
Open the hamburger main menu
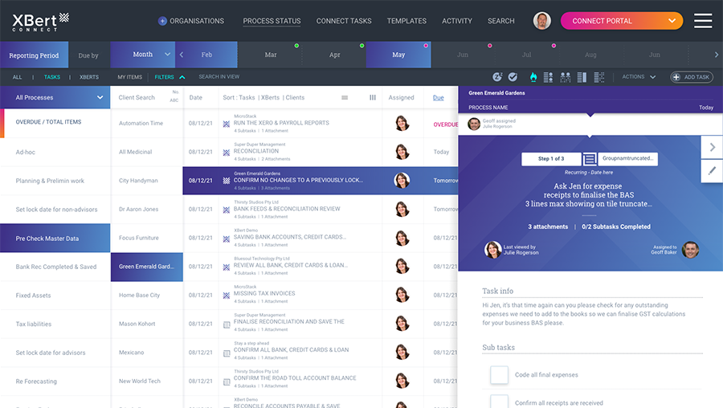(x=703, y=21)
